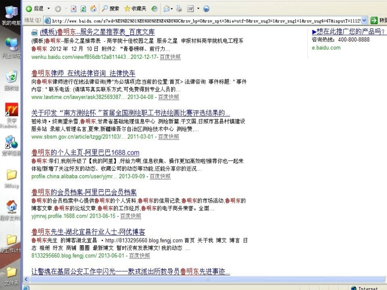Image resolution: width=387 pixels, height=290 pixels.
Task: Open 百度快照 for the sbsm.gov.cn result
Action: click(168, 137)
